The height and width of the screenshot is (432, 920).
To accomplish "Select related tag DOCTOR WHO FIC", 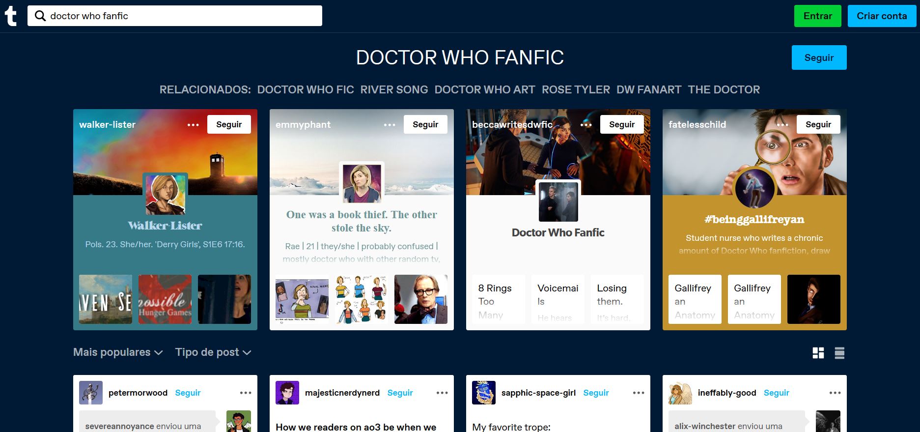I will 306,89.
